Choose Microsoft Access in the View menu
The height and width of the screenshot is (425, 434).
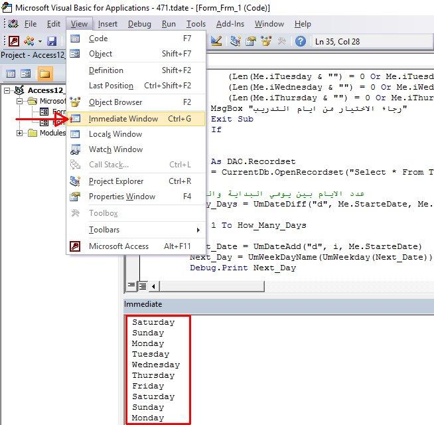136,246
